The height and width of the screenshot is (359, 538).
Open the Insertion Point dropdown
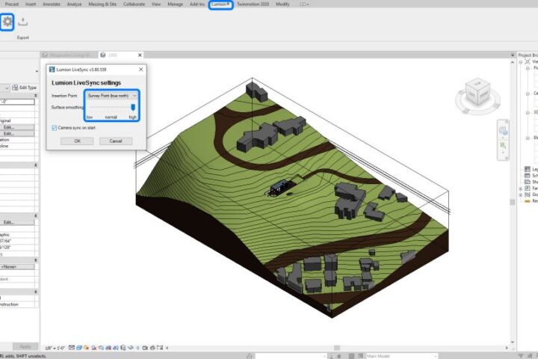tap(112, 96)
